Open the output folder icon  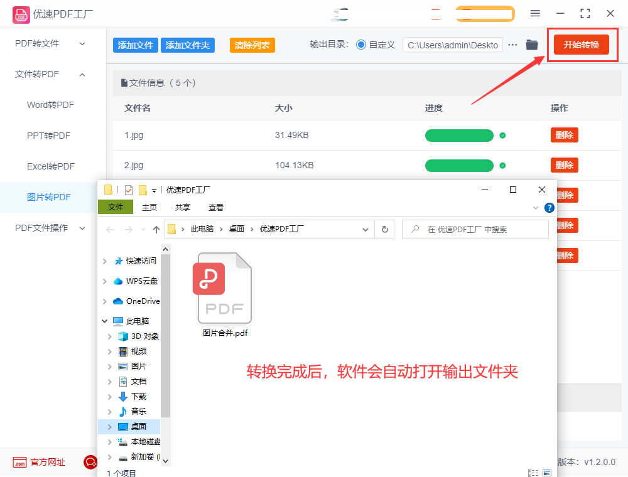(532, 45)
